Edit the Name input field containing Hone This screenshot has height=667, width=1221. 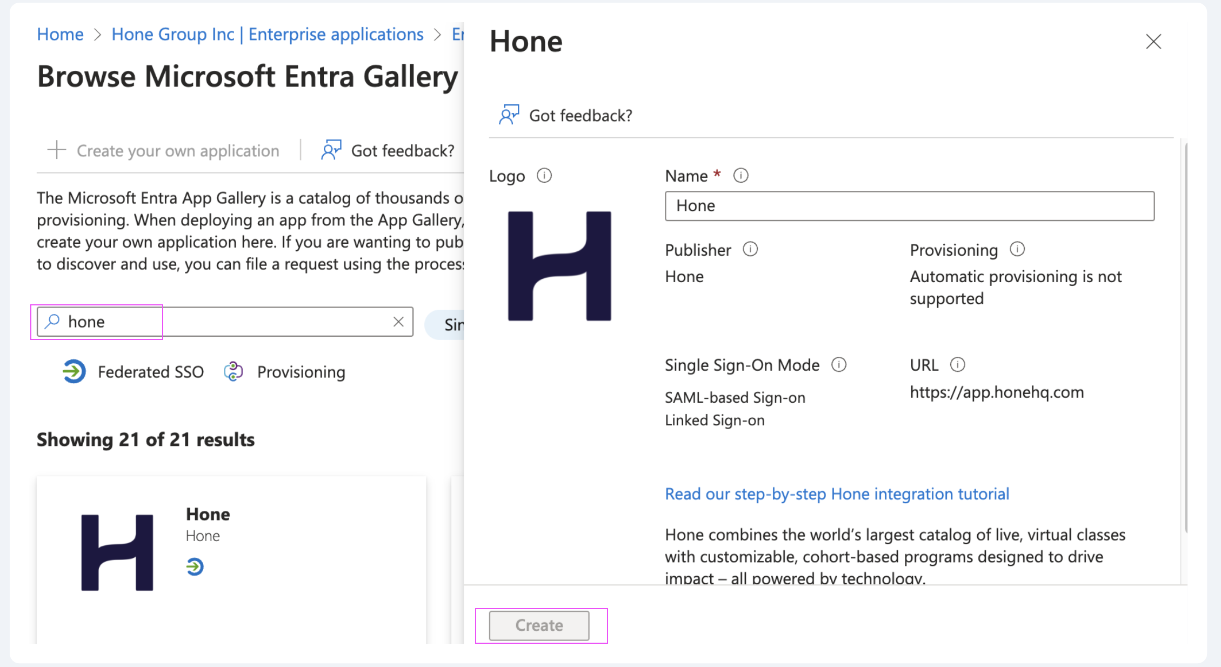click(x=909, y=206)
